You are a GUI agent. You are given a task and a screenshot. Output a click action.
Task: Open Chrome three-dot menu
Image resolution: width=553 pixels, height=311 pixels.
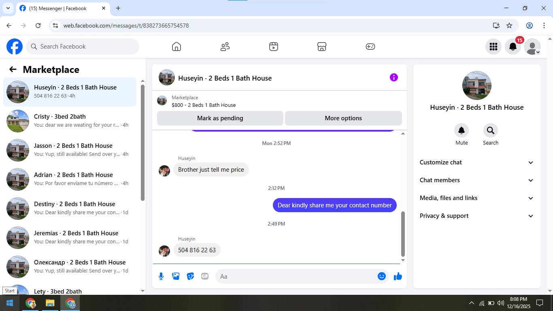point(544,26)
